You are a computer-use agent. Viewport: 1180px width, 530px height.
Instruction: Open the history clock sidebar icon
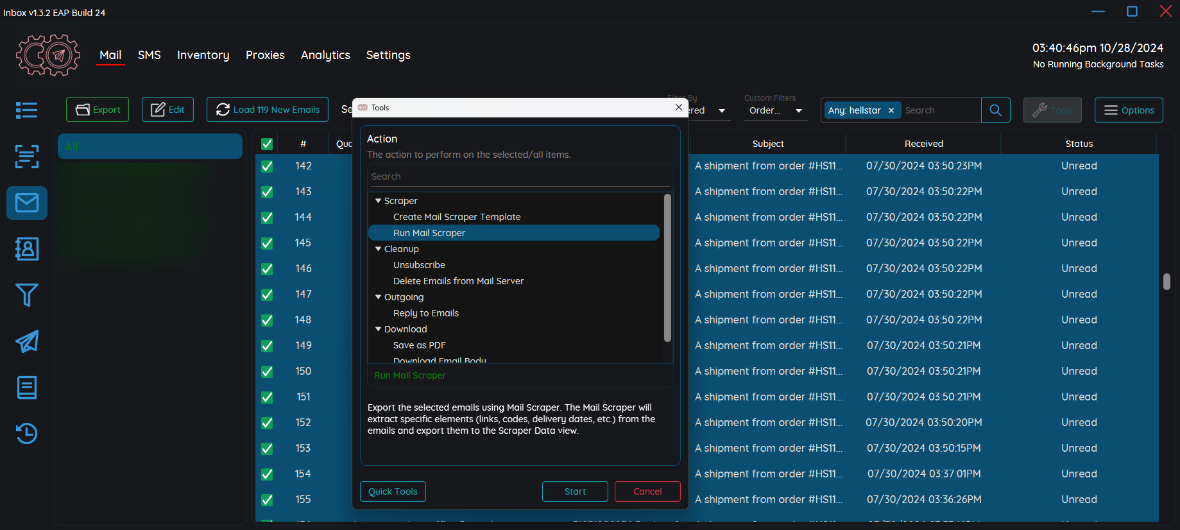click(x=27, y=434)
